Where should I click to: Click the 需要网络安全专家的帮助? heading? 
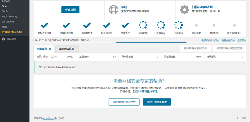pos(139,81)
